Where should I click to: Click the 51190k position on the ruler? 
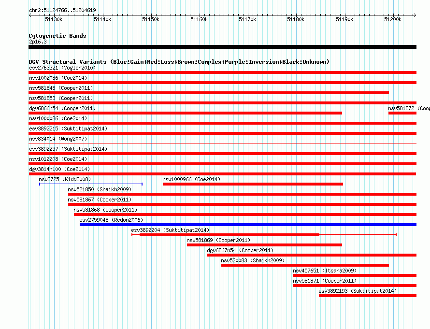[344, 19]
